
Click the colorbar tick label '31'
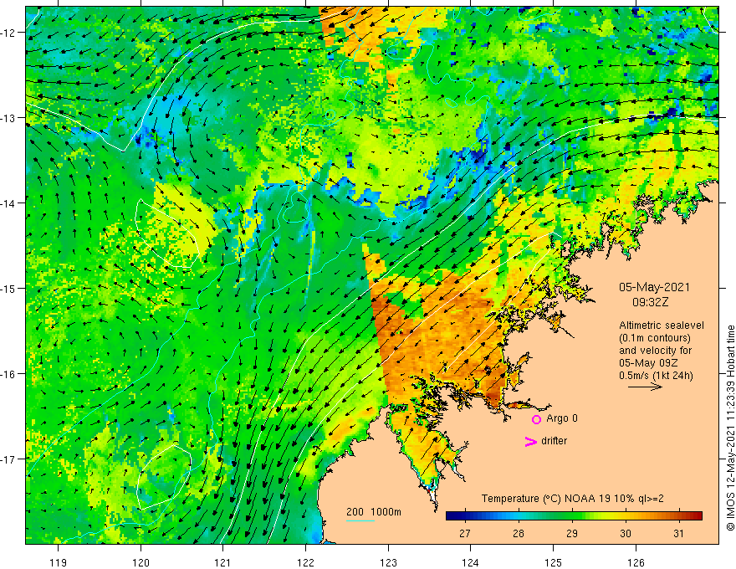click(679, 534)
